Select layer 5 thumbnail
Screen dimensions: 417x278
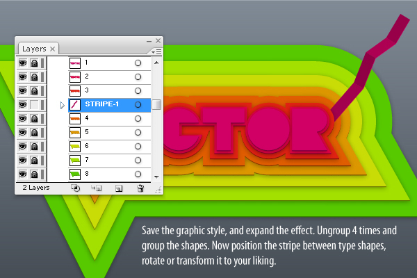[x=75, y=133]
